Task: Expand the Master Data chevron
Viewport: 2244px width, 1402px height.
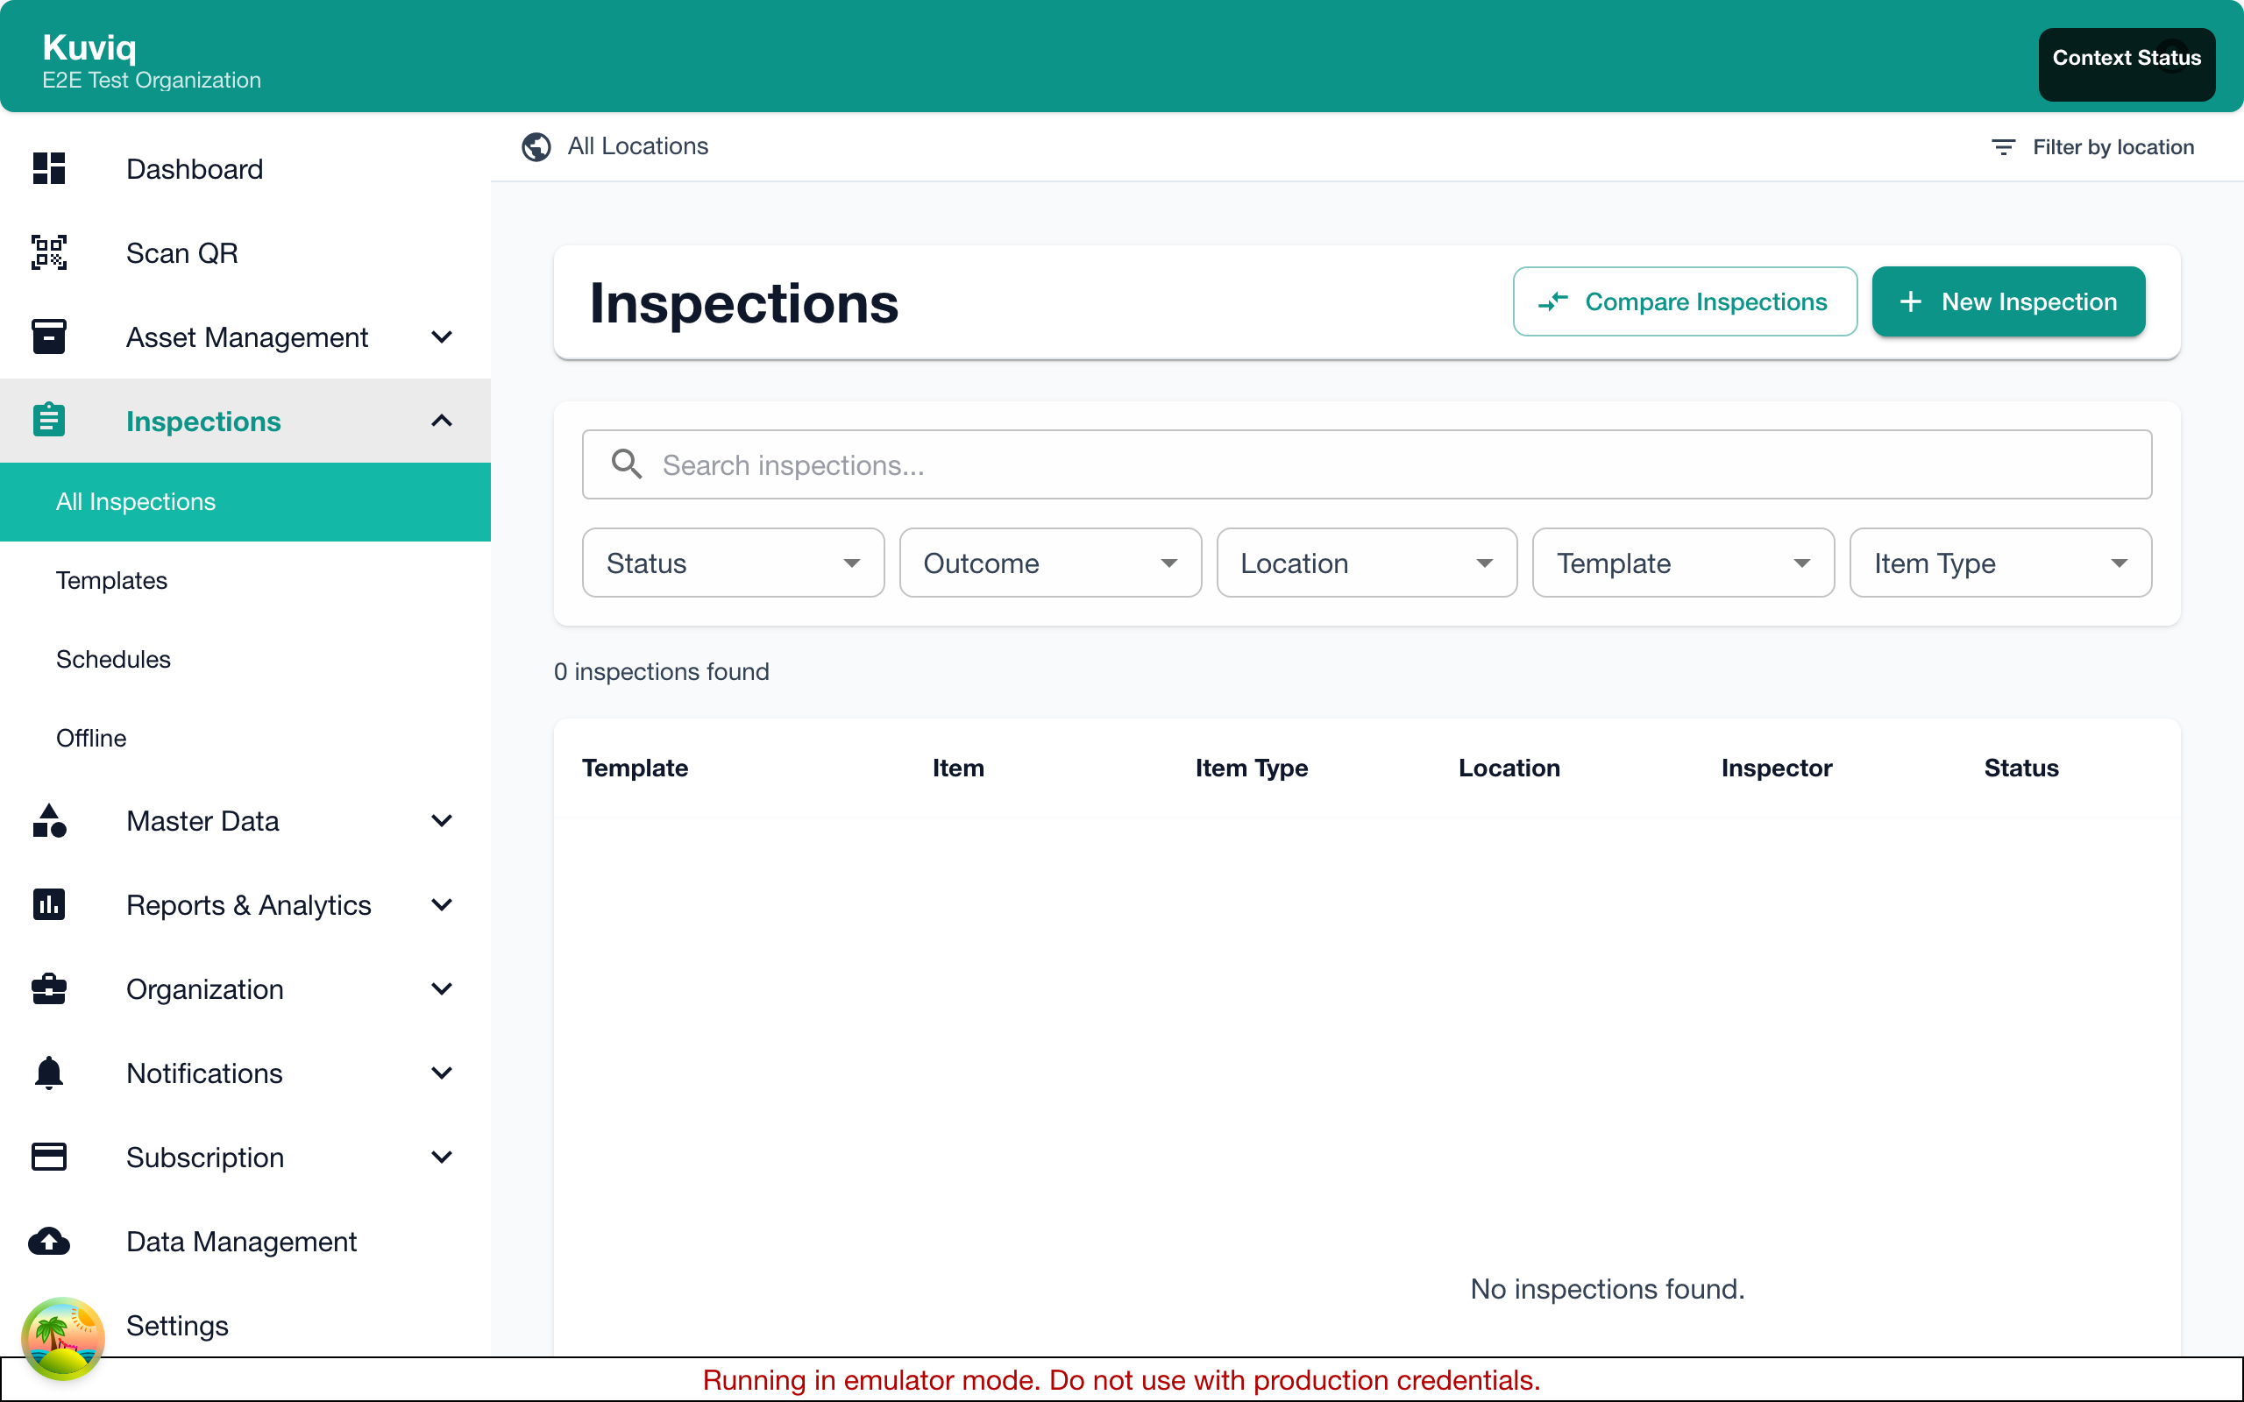Action: click(443, 821)
